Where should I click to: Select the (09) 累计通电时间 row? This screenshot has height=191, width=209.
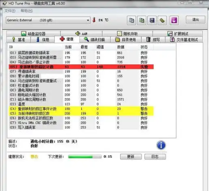[81, 76]
